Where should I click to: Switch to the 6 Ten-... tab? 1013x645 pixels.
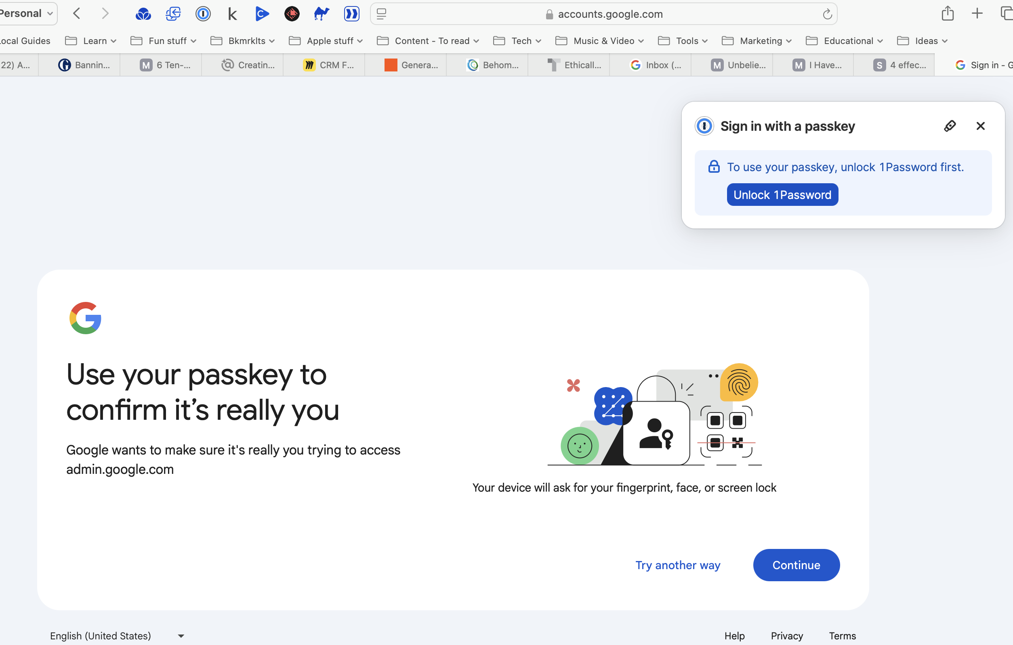point(161,65)
